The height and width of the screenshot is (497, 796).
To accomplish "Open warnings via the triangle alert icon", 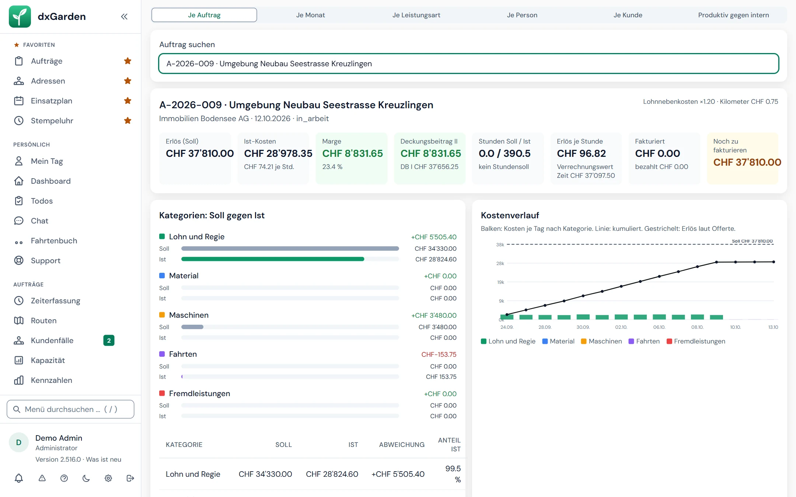I will pyautogui.click(x=42, y=478).
